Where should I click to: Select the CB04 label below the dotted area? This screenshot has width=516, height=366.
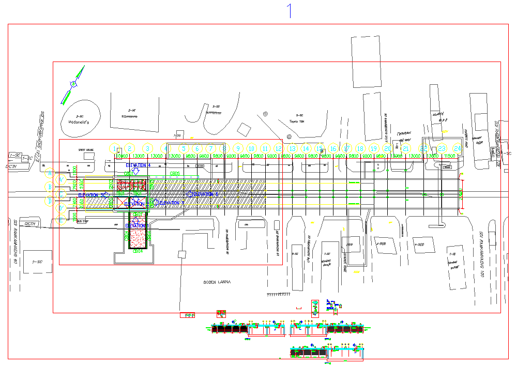tap(138, 251)
